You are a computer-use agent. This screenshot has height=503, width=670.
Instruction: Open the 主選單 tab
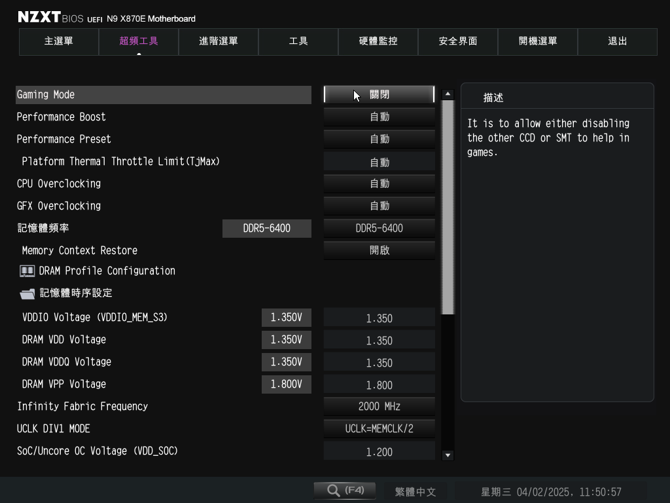click(x=59, y=41)
